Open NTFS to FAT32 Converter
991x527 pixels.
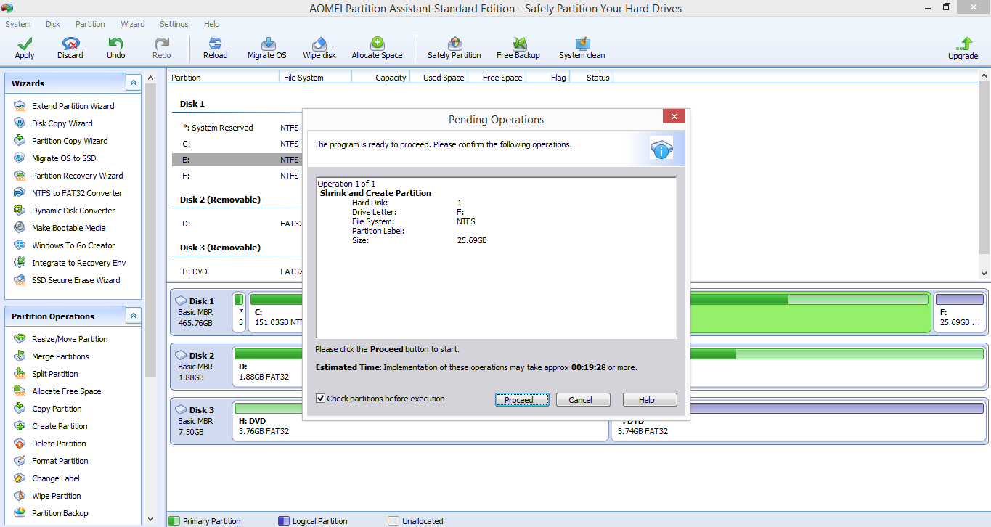pyautogui.click(x=76, y=193)
